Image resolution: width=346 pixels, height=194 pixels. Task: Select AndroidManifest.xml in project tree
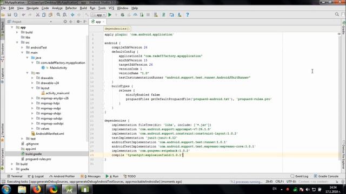[50, 134]
